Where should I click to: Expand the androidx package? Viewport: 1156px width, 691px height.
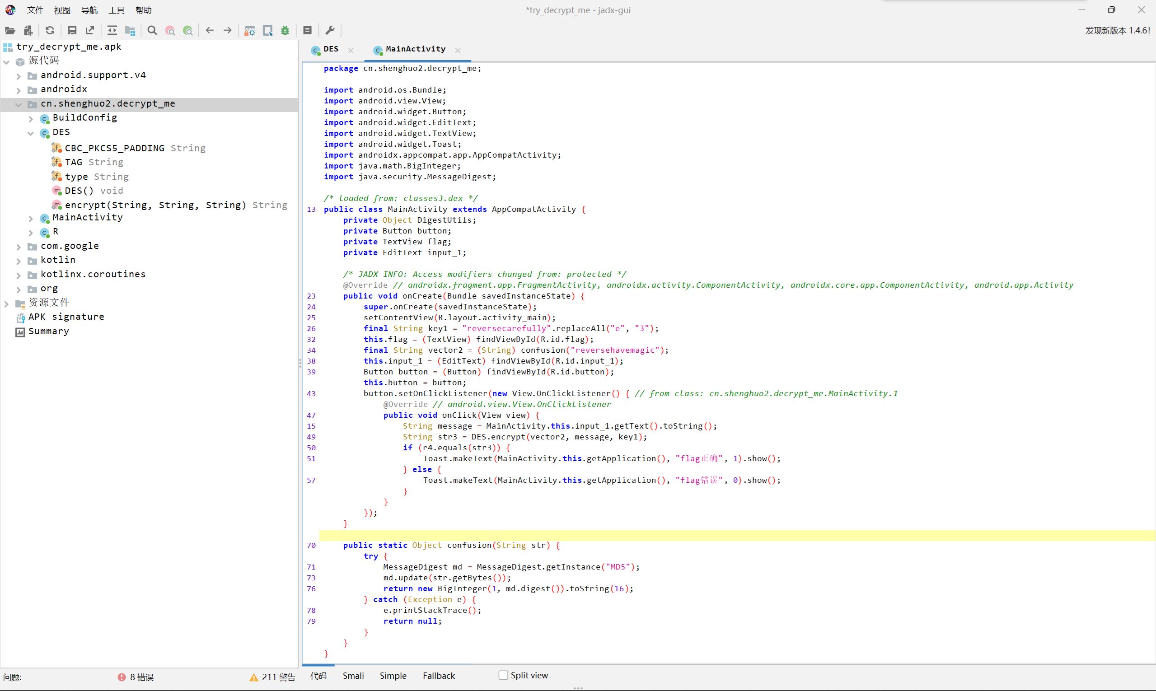tap(19, 90)
